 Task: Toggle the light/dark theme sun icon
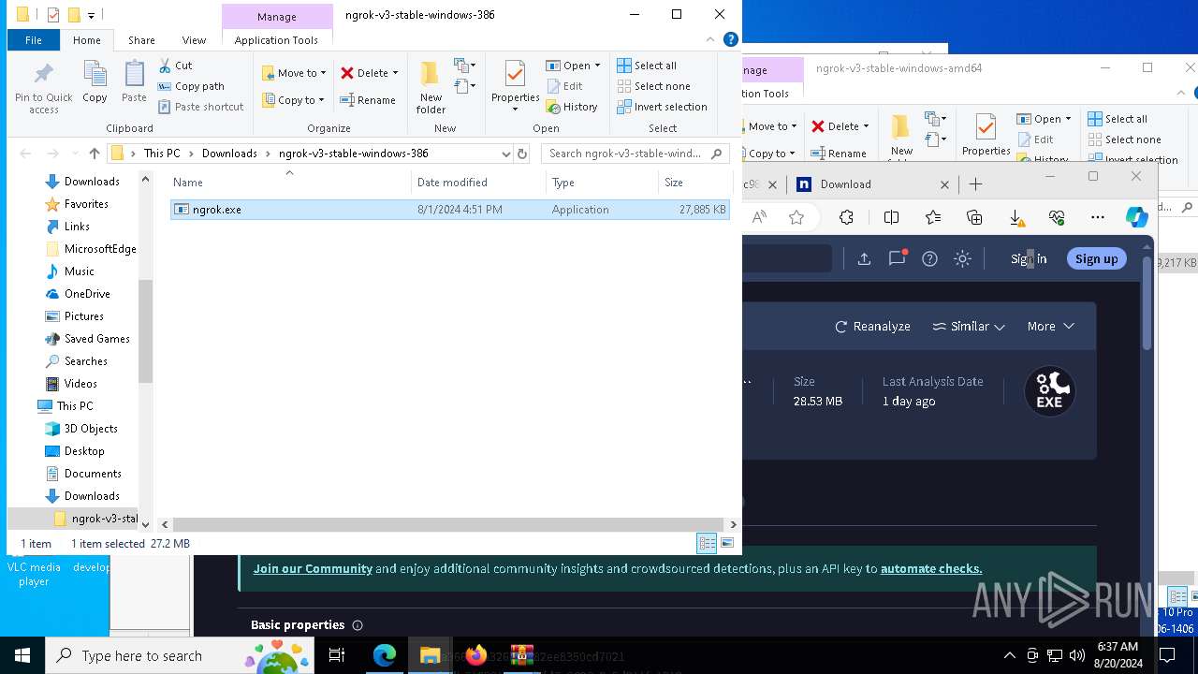pos(962,259)
